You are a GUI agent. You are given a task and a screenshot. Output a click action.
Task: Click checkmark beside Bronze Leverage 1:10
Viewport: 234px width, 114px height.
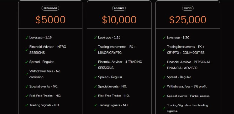click(95, 38)
